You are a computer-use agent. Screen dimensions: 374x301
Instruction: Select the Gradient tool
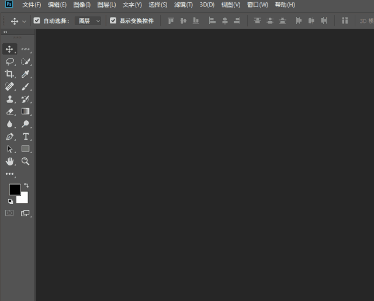point(25,112)
